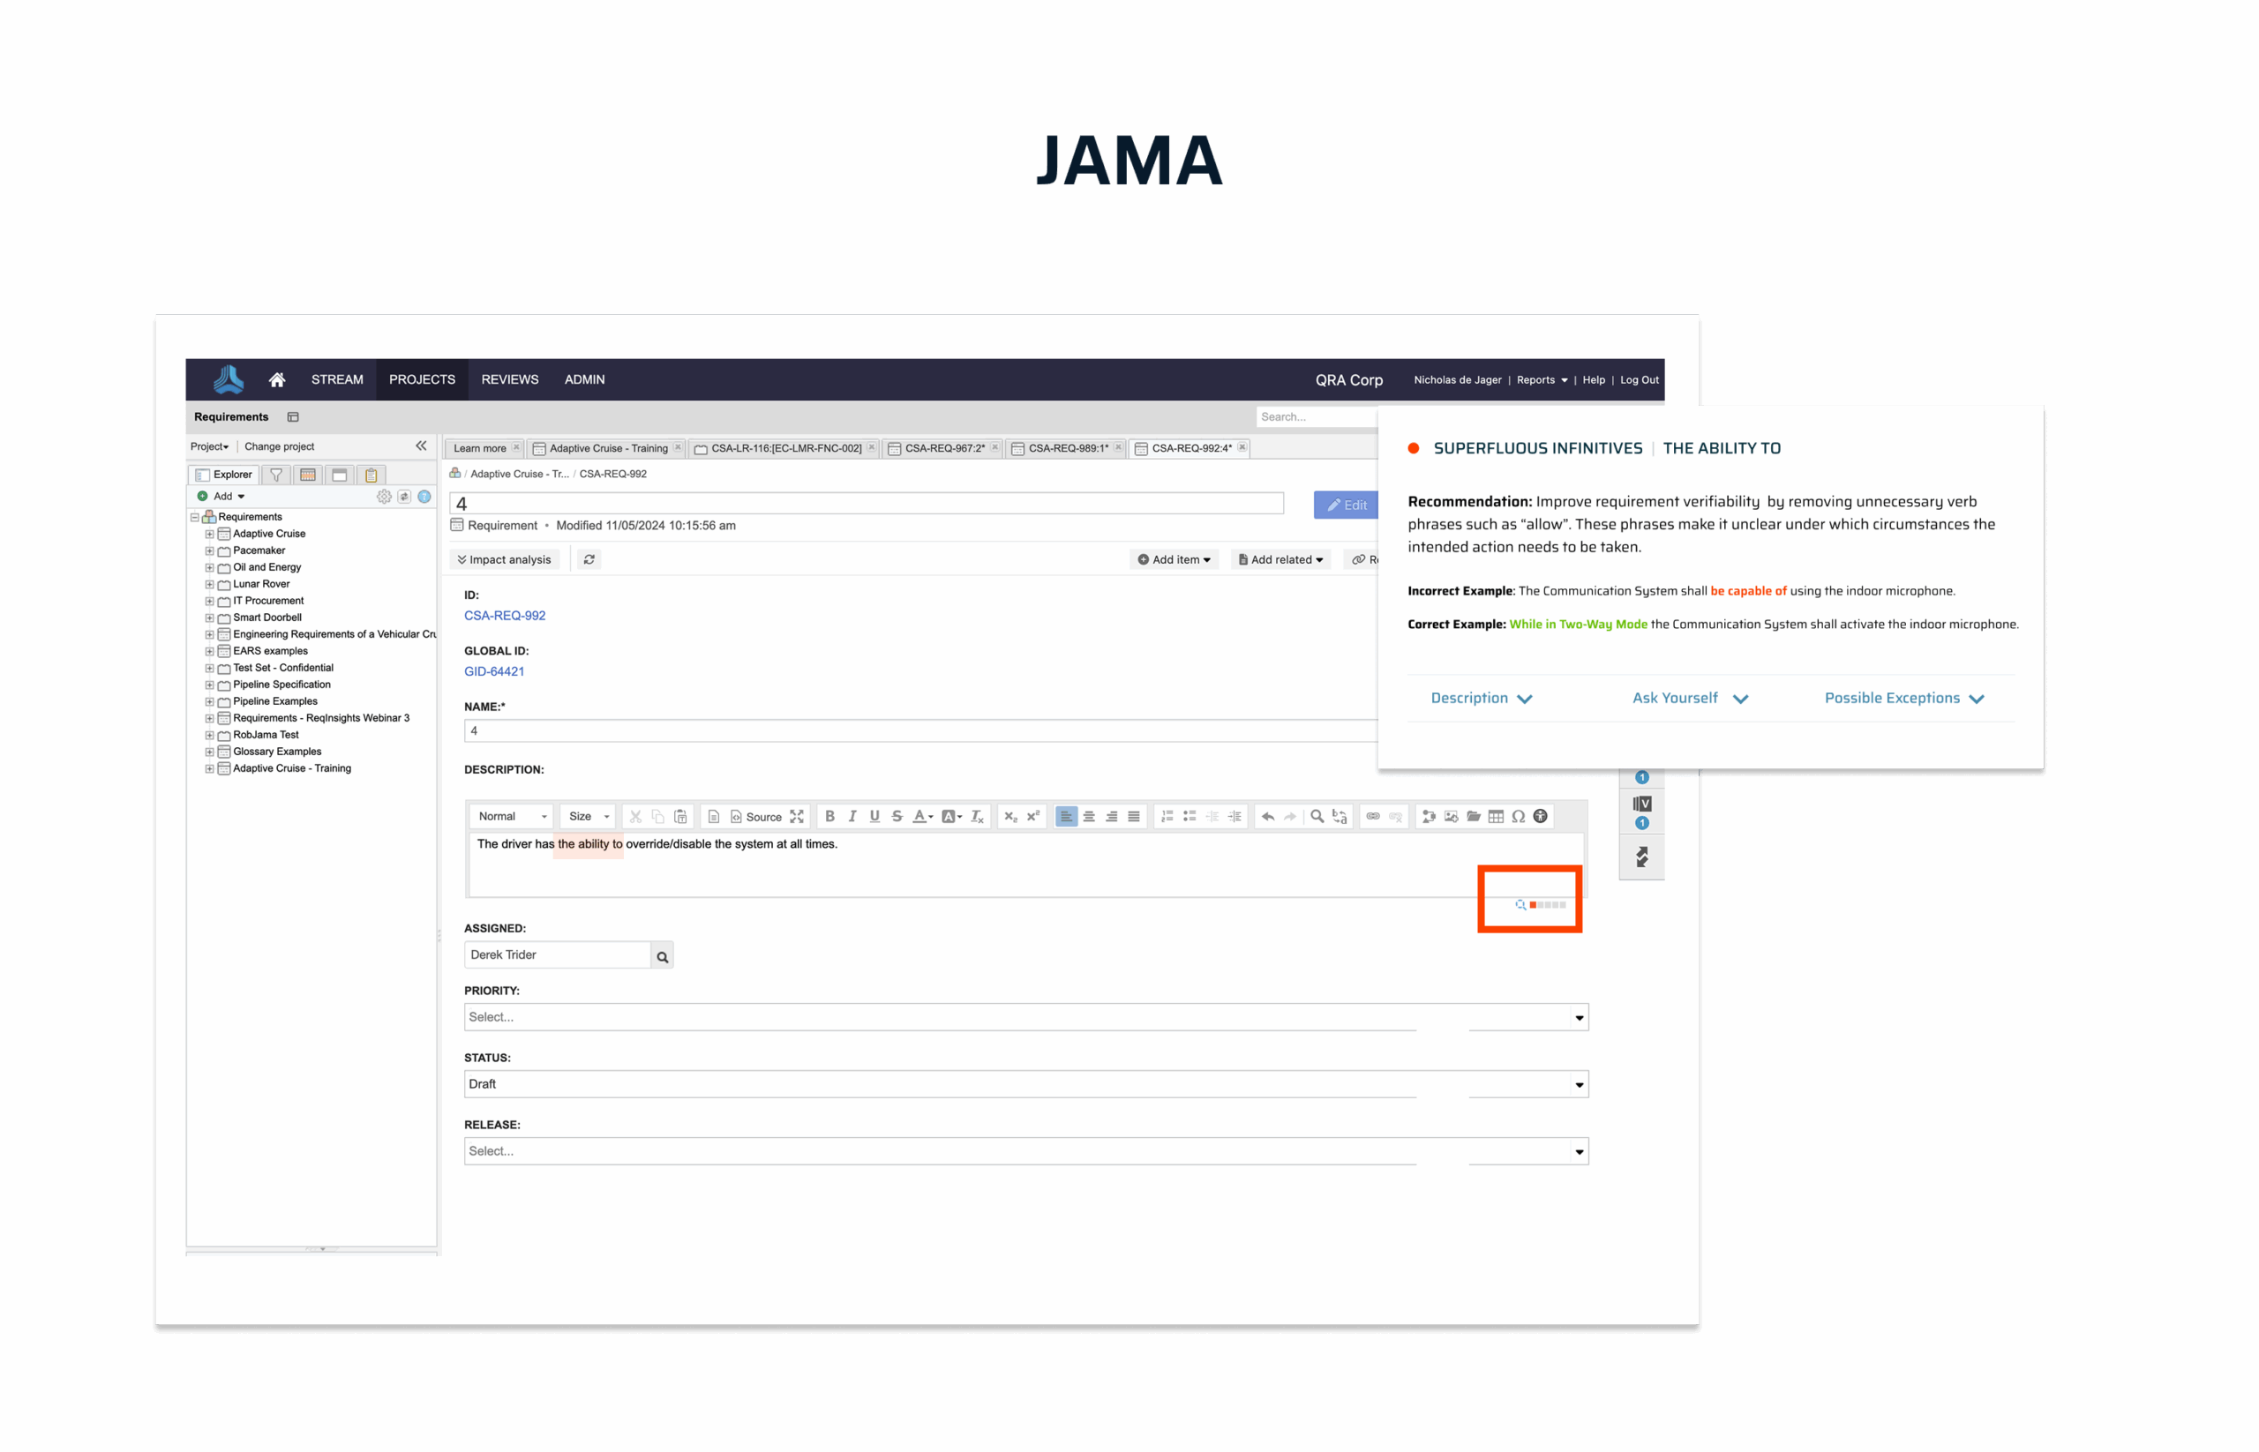Collapse the root Requirements tree node
Image resolution: width=2259 pixels, height=1452 pixels.
point(194,518)
